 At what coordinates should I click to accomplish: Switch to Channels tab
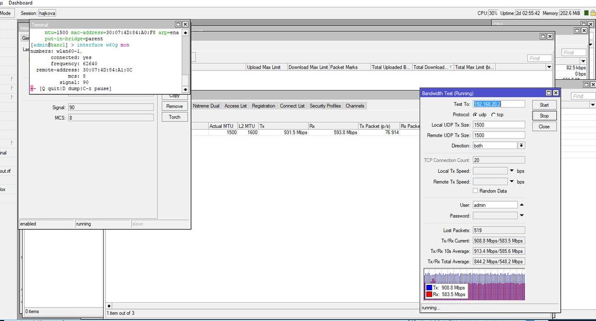click(x=355, y=106)
